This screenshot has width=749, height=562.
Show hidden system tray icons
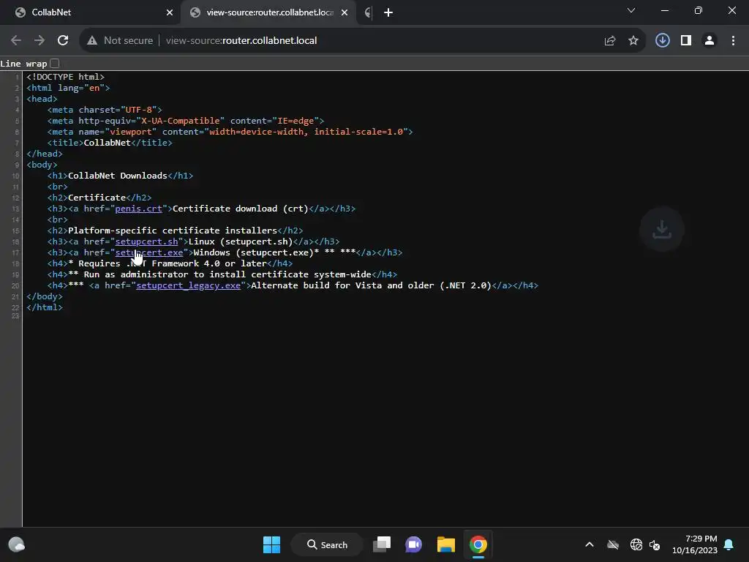click(590, 544)
